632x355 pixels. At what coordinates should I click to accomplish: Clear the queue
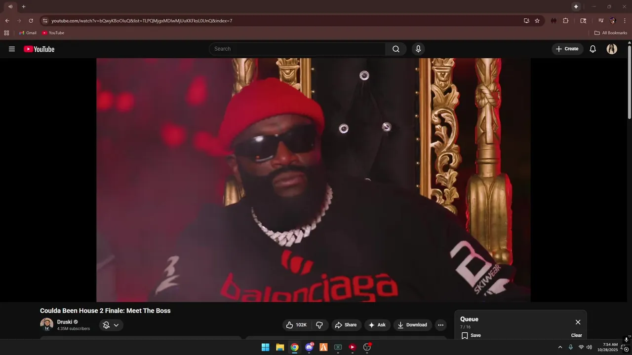[x=577, y=335]
